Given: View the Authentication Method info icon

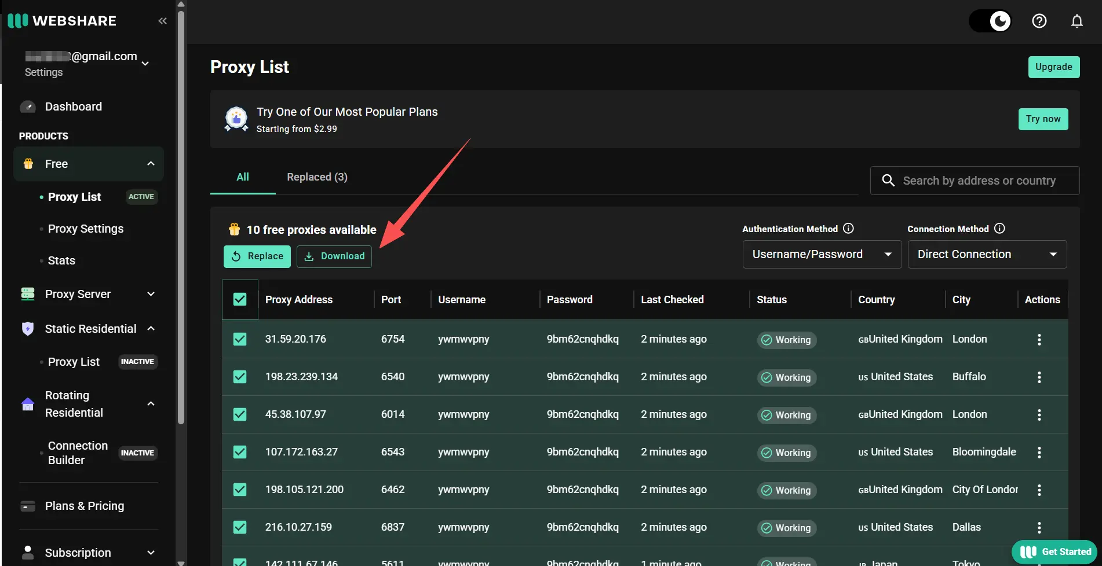Looking at the screenshot, I should (848, 228).
